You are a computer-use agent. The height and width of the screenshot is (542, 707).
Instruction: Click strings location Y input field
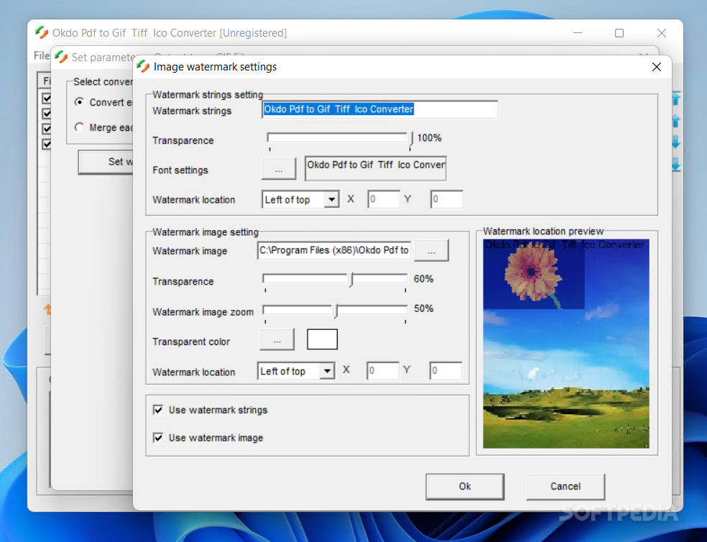tap(446, 199)
